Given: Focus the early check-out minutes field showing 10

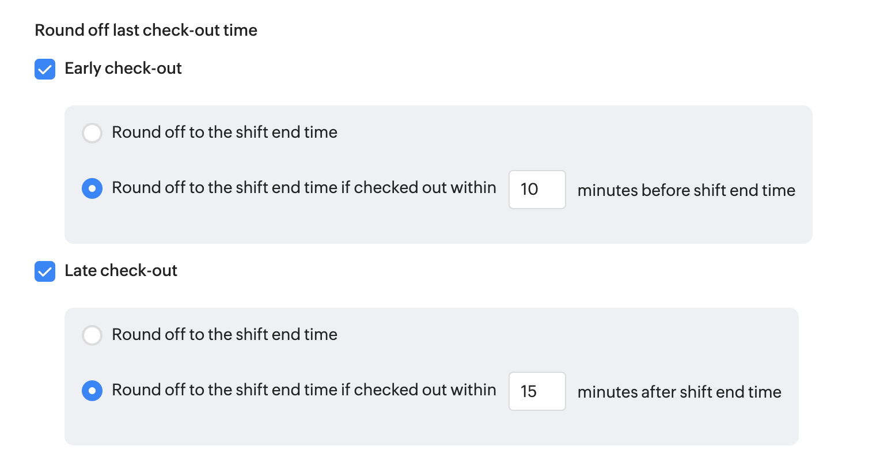Looking at the screenshot, I should coord(537,190).
